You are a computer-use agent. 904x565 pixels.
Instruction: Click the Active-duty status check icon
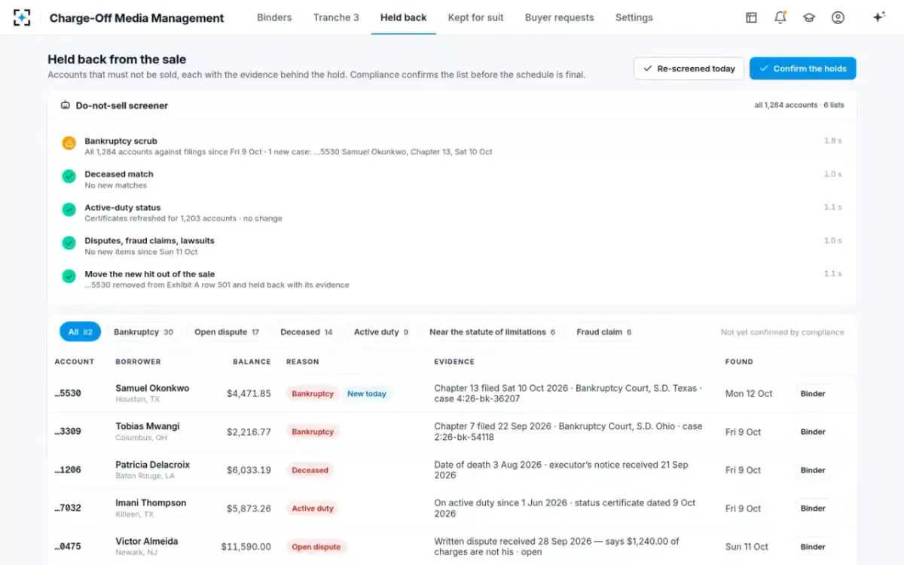point(69,209)
